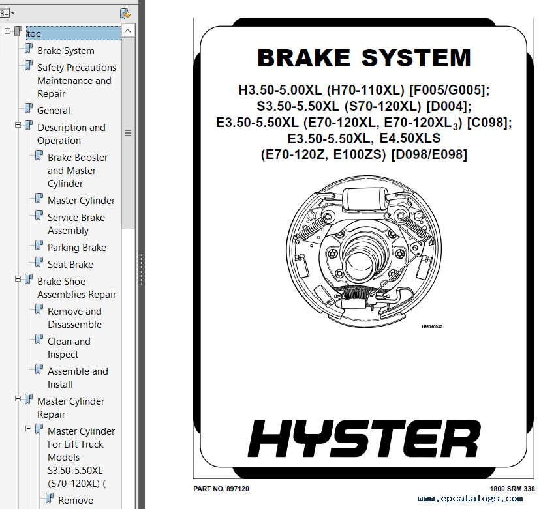Click the Parking Brake bookmark icon
556x509 pixels.
[39, 246]
